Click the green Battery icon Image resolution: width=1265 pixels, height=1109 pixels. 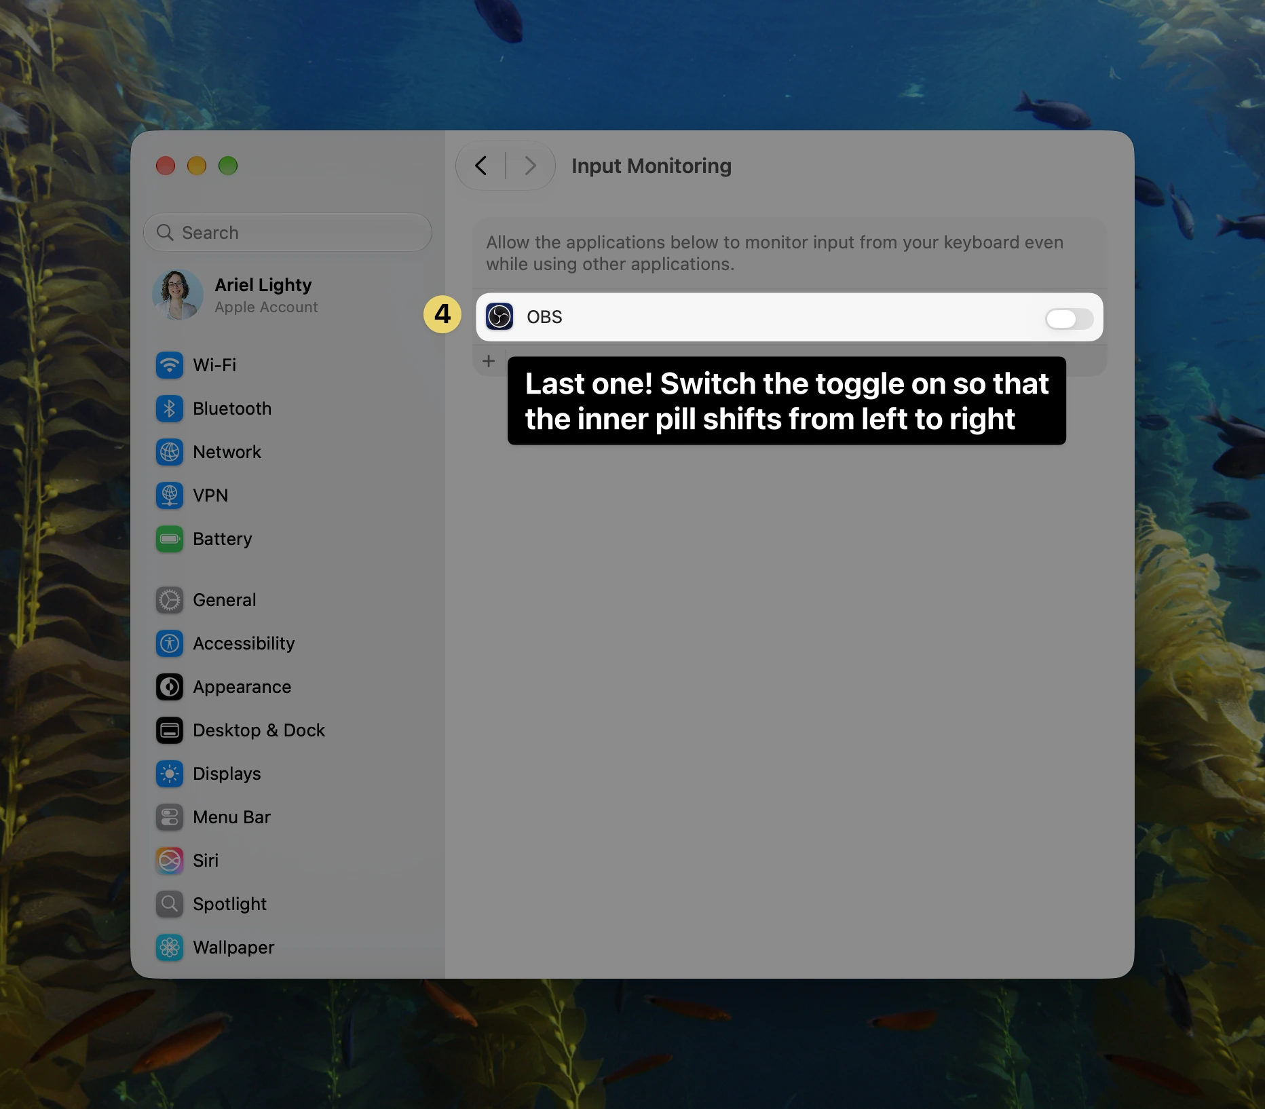(x=170, y=539)
